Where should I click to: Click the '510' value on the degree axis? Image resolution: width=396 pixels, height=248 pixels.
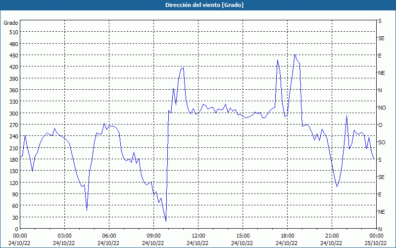point(14,32)
